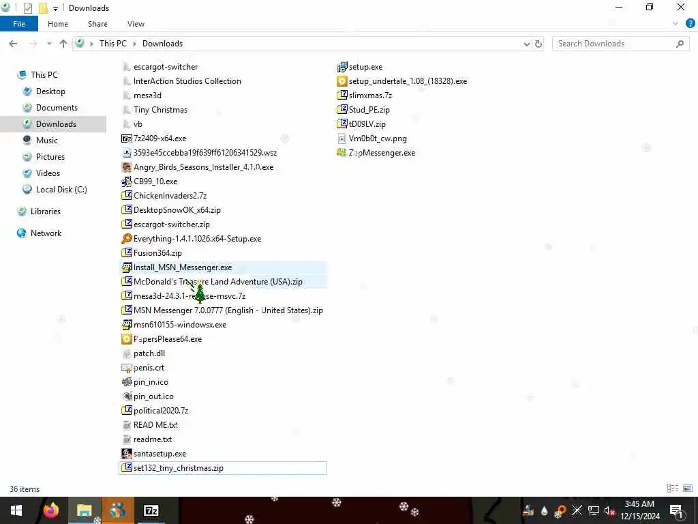The height and width of the screenshot is (524, 698).
Task: Select the ZapMessenger.exe icon
Action: 342,153
